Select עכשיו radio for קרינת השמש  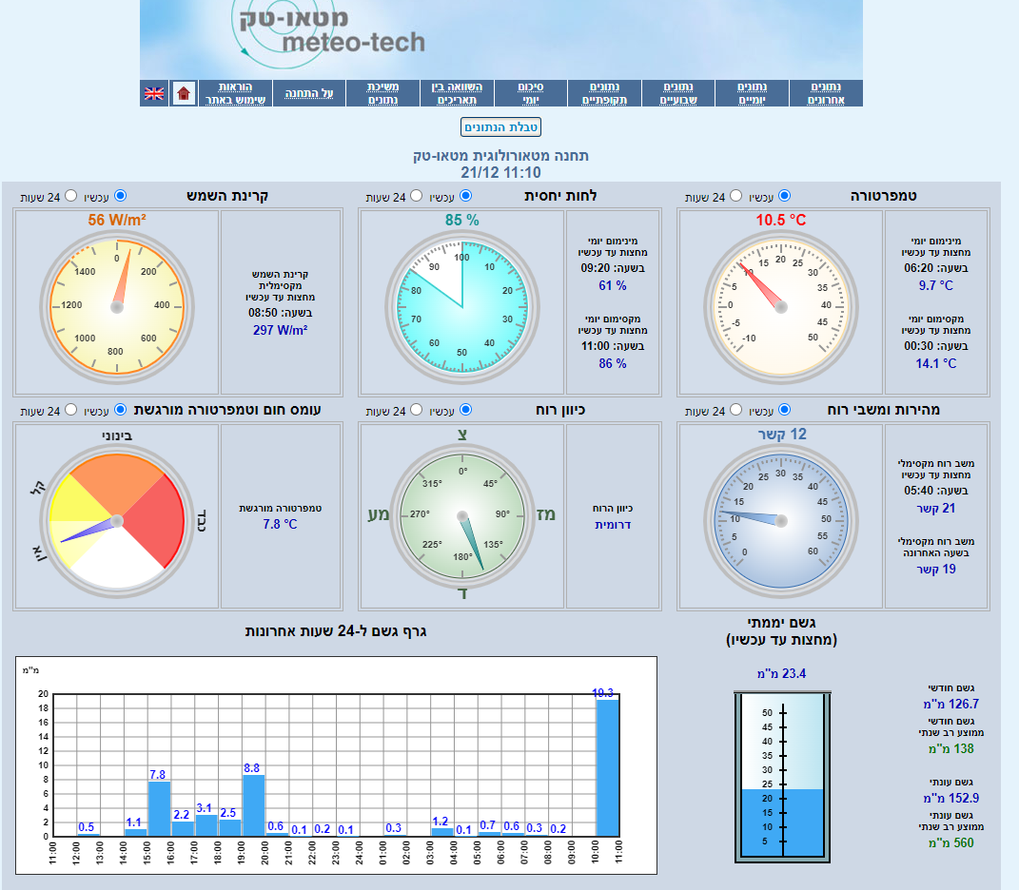click(x=120, y=196)
